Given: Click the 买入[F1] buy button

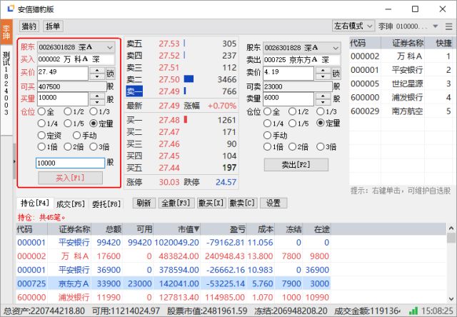Looking at the screenshot, I should coord(70,178).
